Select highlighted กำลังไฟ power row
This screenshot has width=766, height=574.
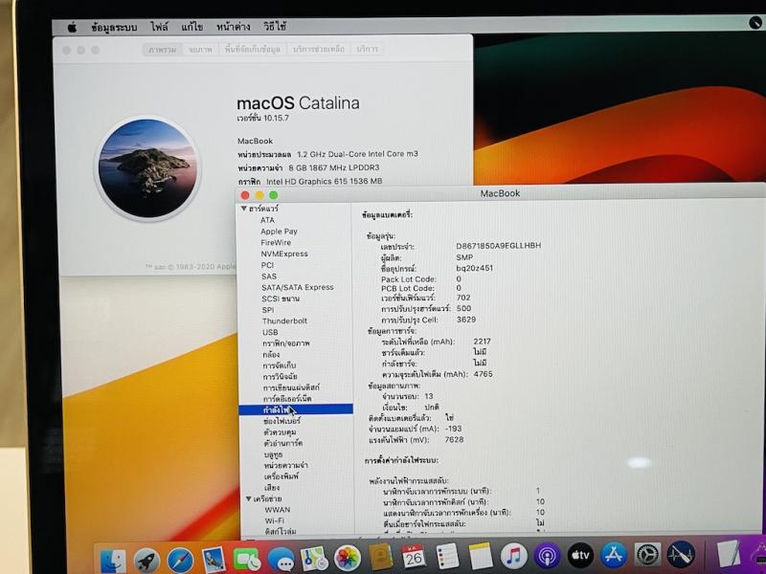[296, 410]
